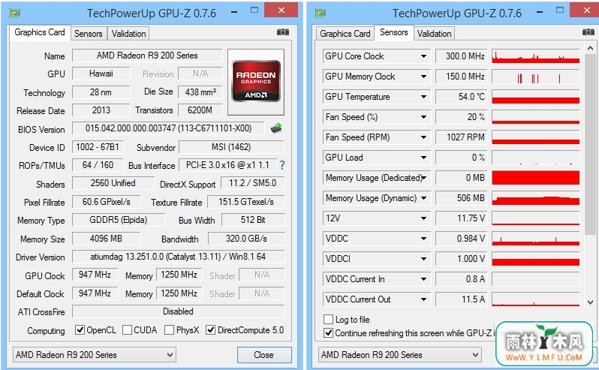The height and width of the screenshot is (370, 599).
Task: Click the VDDC voltage history graph
Action: coord(536,238)
